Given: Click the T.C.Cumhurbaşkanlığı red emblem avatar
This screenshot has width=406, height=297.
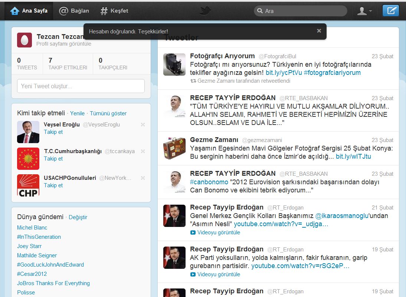Looking at the screenshot, I should [x=28, y=159].
